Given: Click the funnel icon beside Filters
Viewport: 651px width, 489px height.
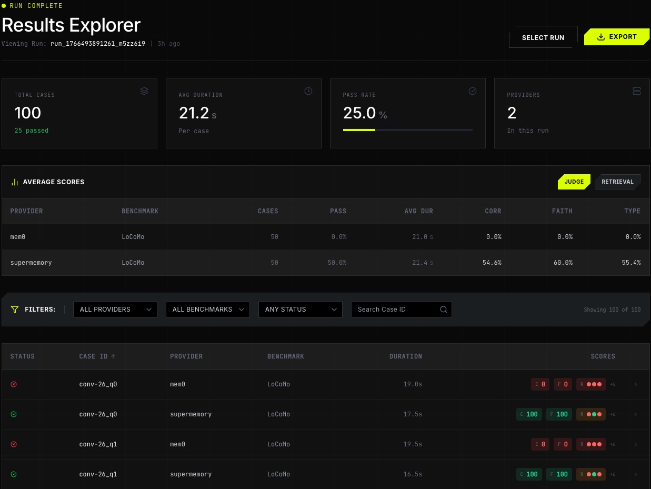Looking at the screenshot, I should coord(15,310).
